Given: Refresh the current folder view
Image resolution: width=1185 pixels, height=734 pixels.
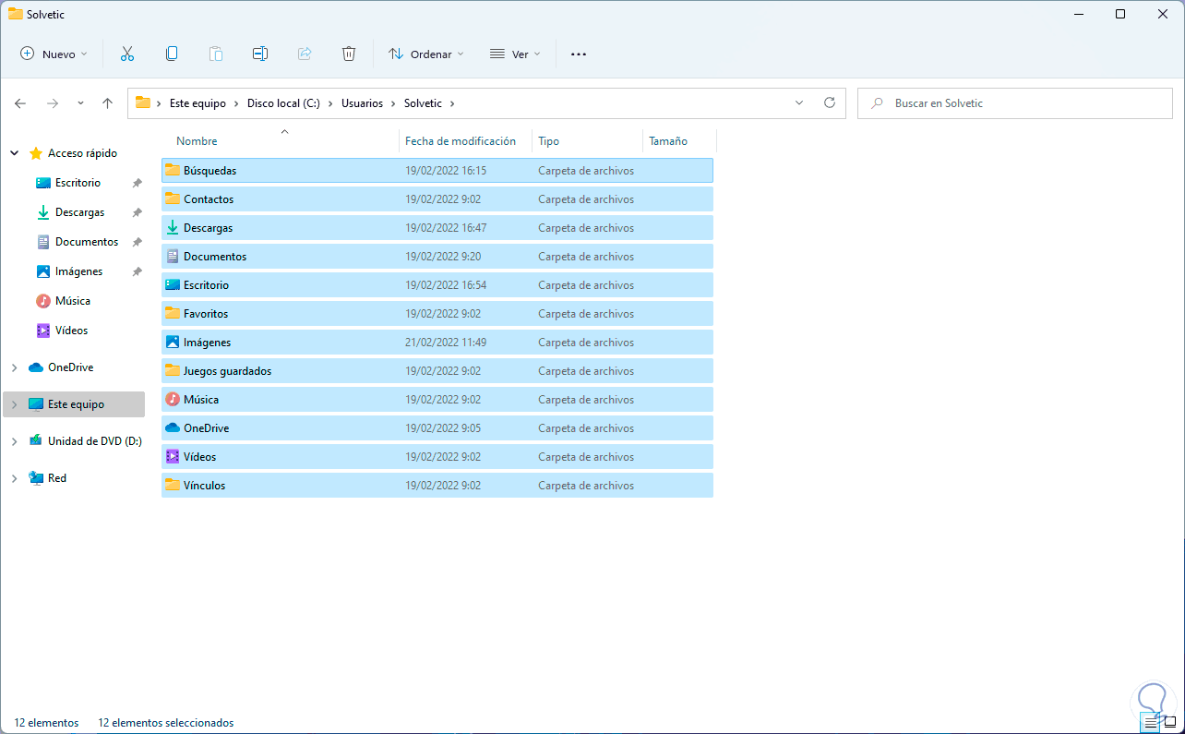Looking at the screenshot, I should pyautogui.click(x=829, y=103).
